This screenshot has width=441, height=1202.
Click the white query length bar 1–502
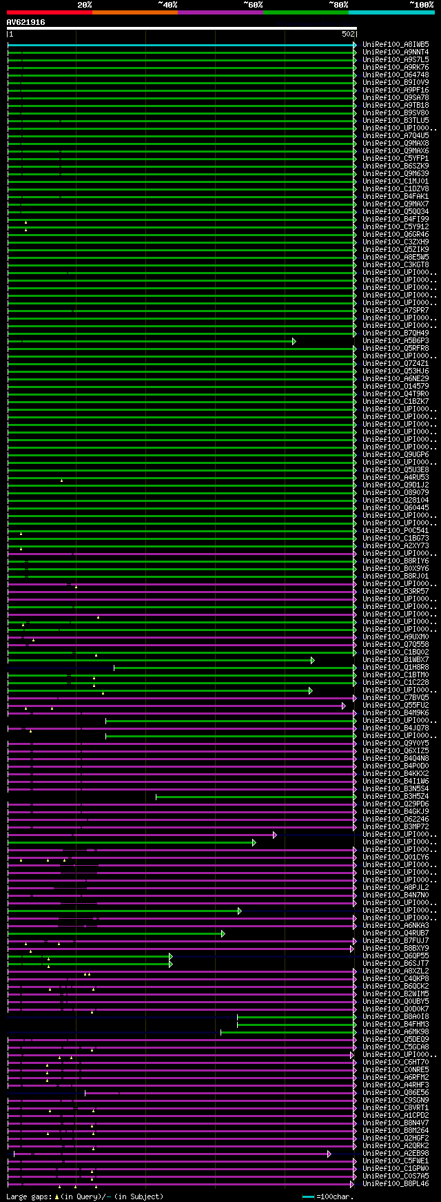182,29
